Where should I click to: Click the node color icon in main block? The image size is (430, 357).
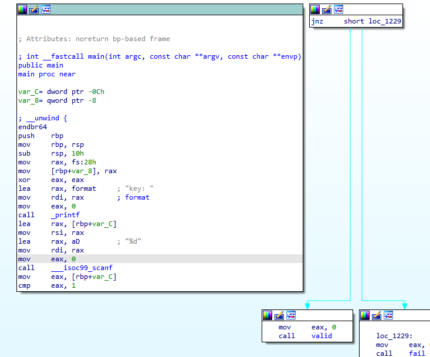(22, 9)
